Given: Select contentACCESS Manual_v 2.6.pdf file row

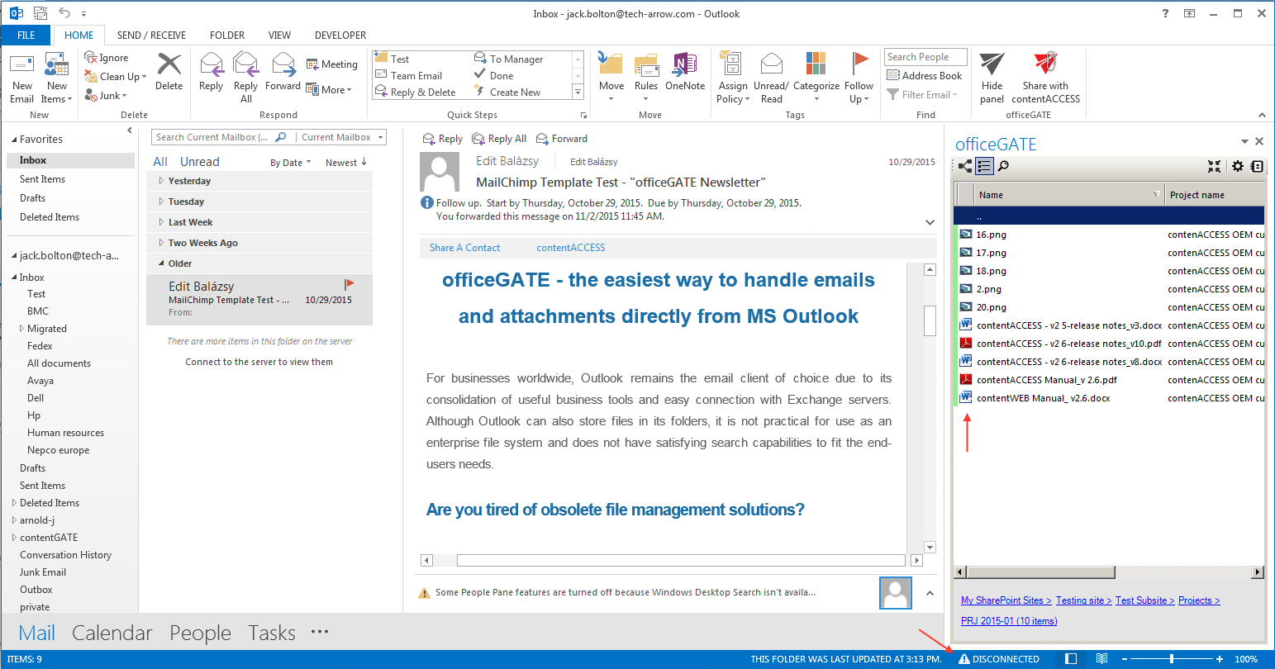Looking at the screenshot, I should pyautogui.click(x=1110, y=380).
